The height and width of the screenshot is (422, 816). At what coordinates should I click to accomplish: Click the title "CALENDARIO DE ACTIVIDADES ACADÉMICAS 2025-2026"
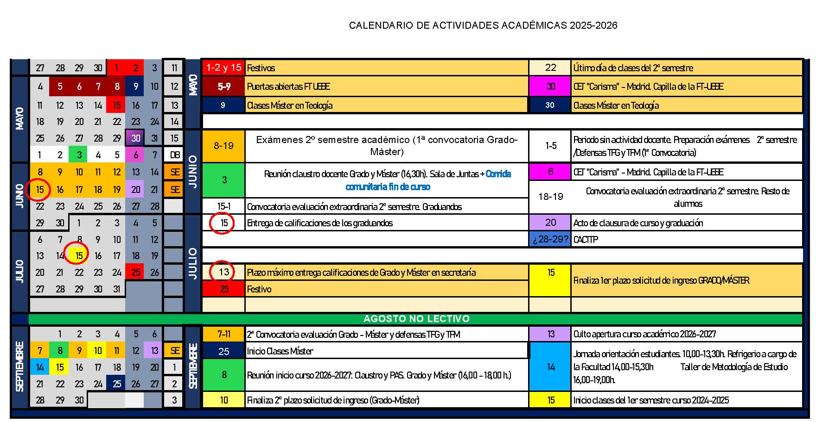[x=483, y=25]
